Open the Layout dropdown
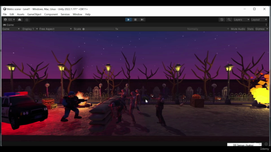This screenshot has width=271, height=152. pos(259,20)
